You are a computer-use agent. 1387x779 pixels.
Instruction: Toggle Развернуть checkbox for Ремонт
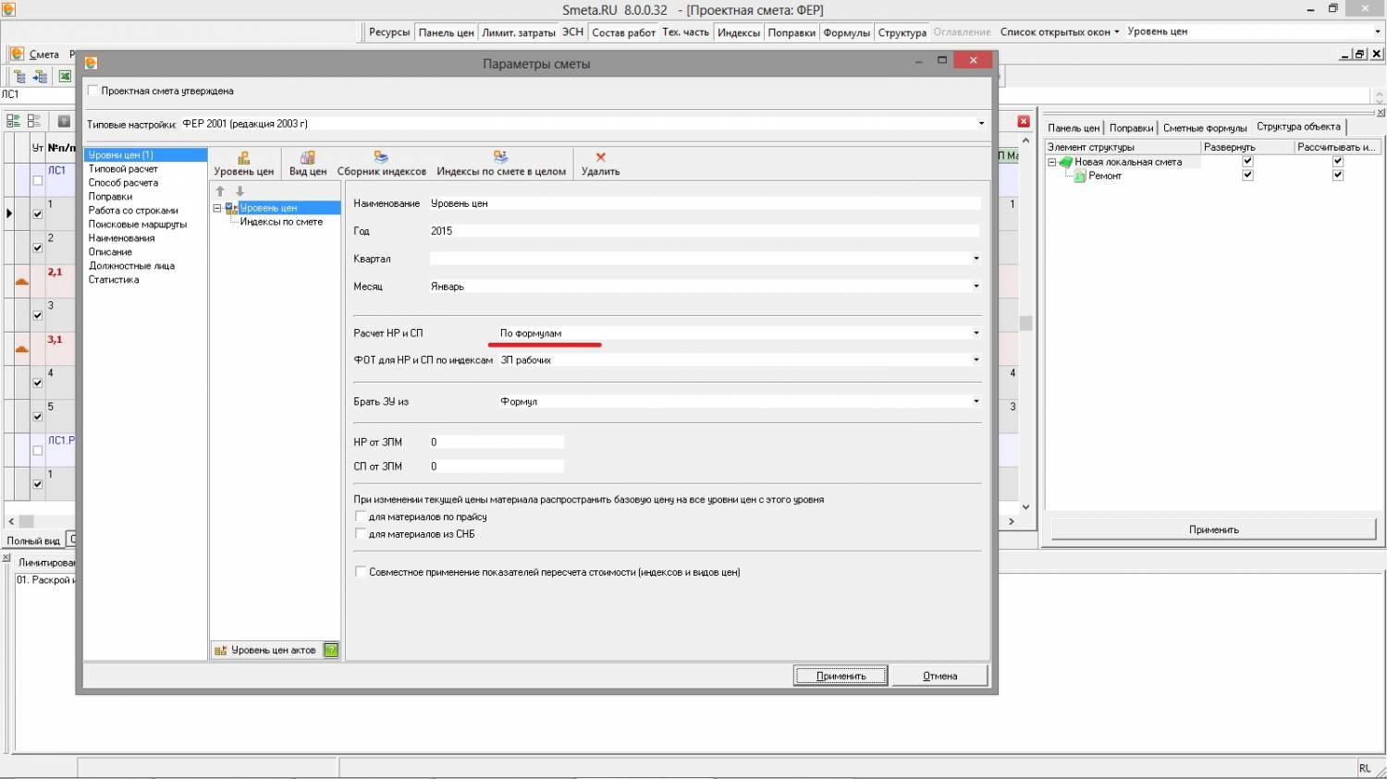click(1247, 176)
